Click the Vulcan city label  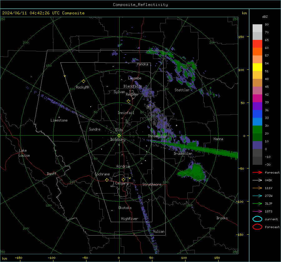(x=159, y=231)
